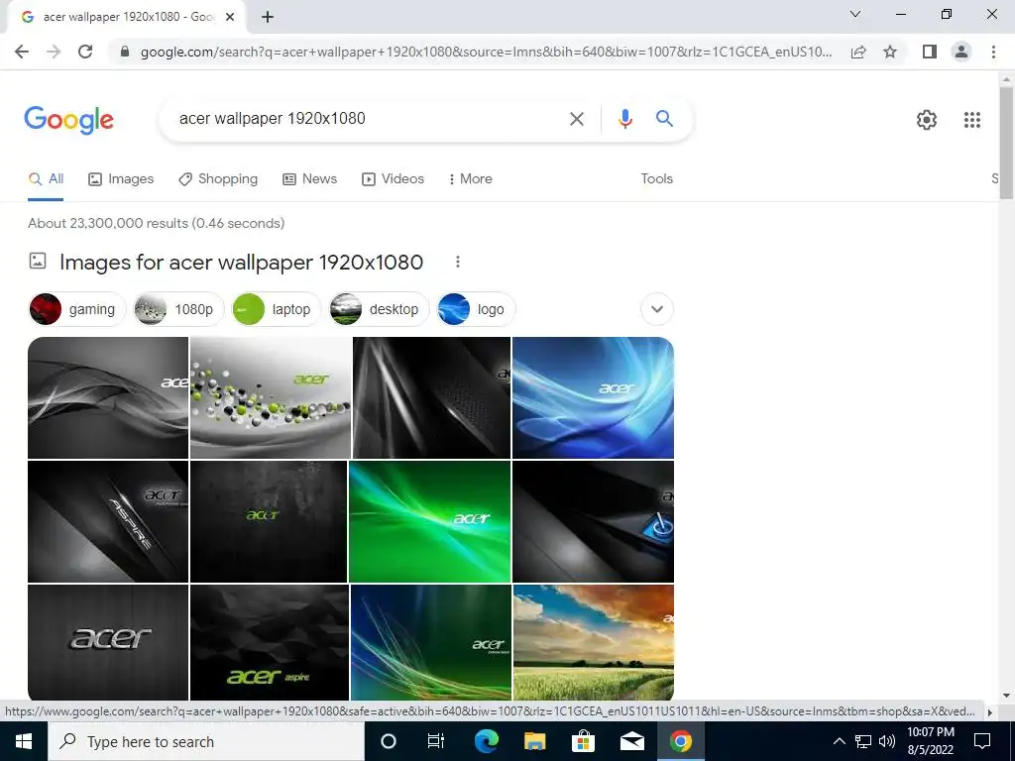The height and width of the screenshot is (761, 1015).
Task: Open a new browser tab
Action: click(x=268, y=17)
